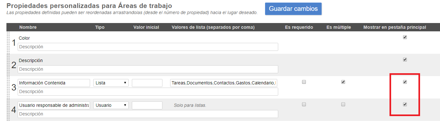Viewport: 440px width, 126px height.
Task: Uncheck main tab display for Usuario responsable
Action: point(405,104)
